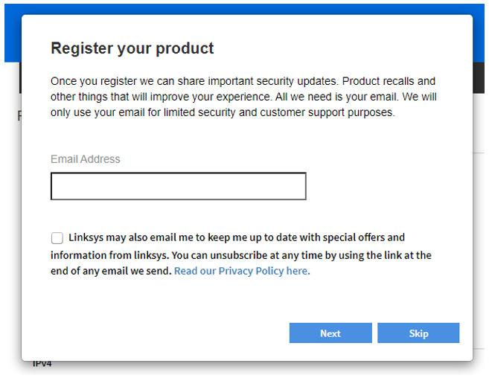
Task: View the Linksys Privacy Policy here
Action: (x=242, y=271)
